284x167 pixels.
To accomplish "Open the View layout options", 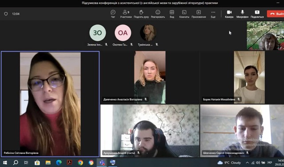I will click(172, 14).
